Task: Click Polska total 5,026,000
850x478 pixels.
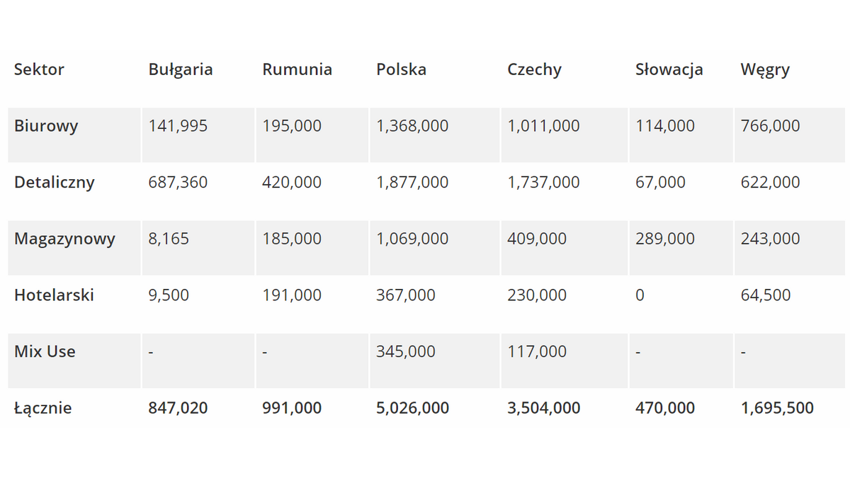Action: pos(412,408)
